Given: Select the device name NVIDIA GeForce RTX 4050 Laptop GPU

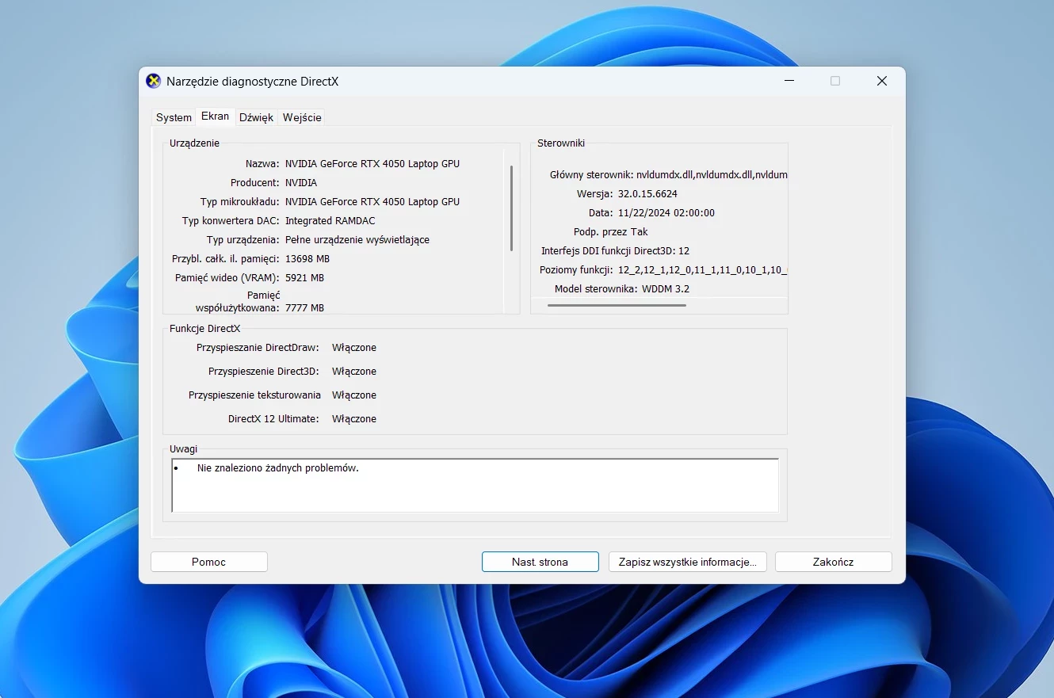Looking at the screenshot, I should click(372, 164).
